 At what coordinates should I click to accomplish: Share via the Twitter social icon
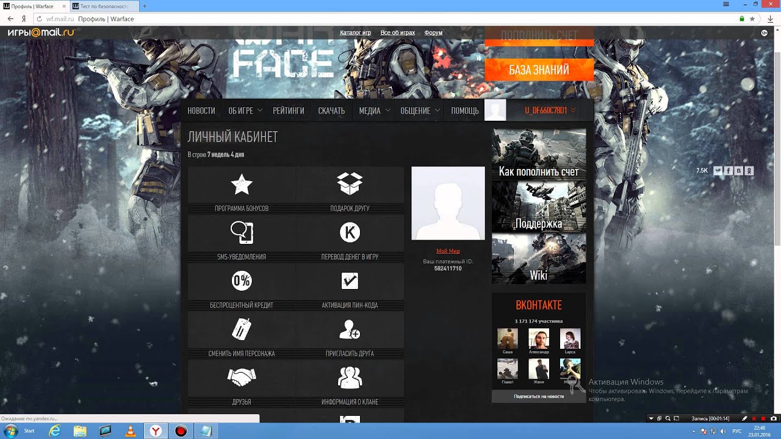pyautogui.click(x=718, y=171)
